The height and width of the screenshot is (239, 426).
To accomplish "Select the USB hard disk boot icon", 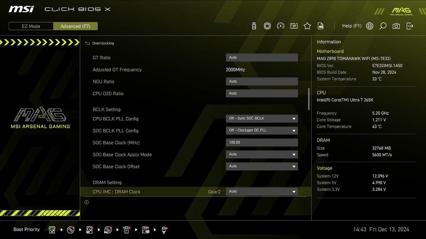I will 89,230.
